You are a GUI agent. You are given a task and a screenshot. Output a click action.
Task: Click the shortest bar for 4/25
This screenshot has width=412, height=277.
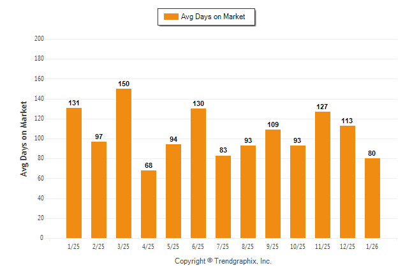(149, 204)
